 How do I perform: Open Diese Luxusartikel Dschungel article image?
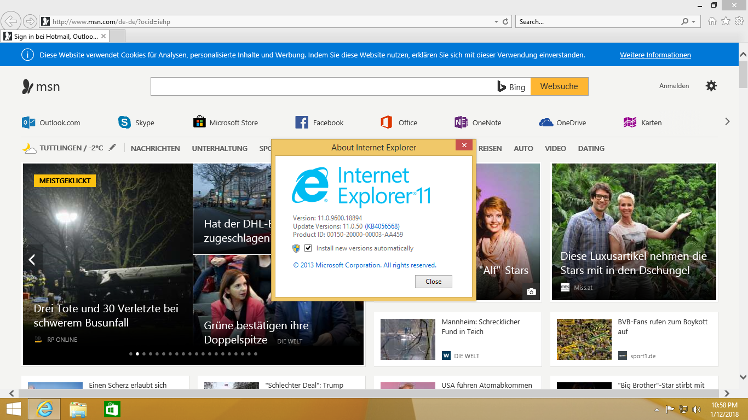click(634, 232)
